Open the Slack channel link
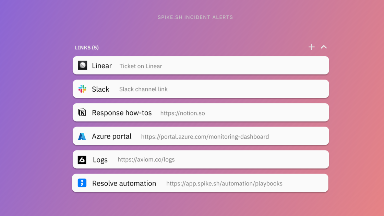 tap(143, 89)
